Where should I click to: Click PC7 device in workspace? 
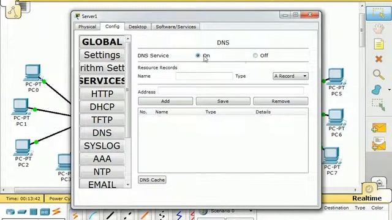(x=332, y=155)
